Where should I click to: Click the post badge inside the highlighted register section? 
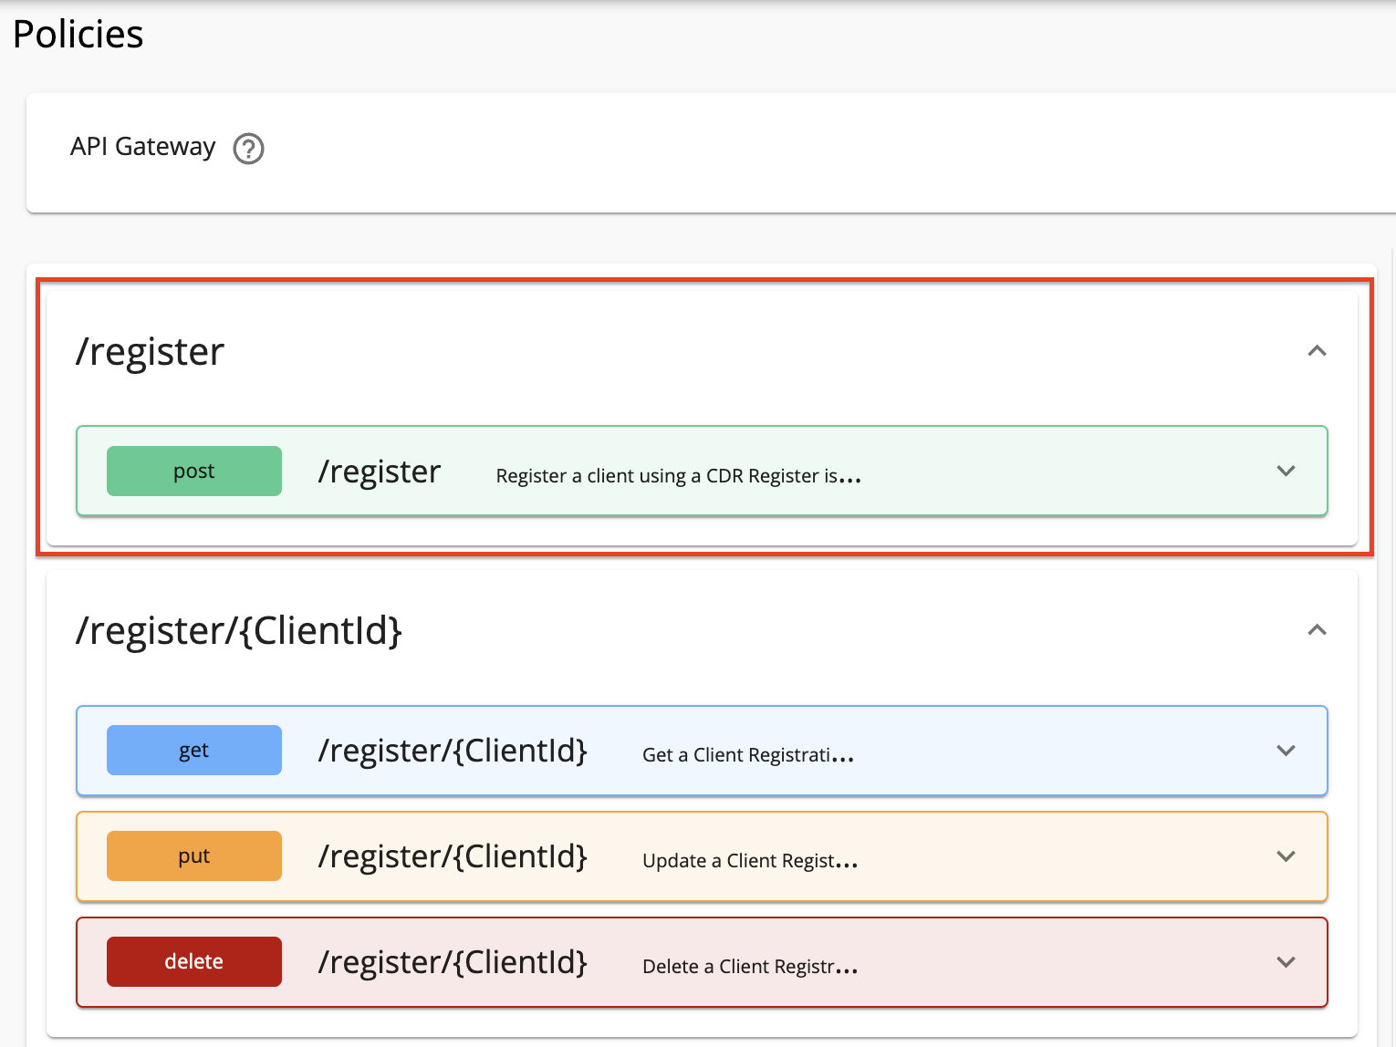[193, 471]
